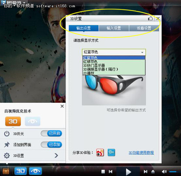The image size is (181, 176).
Task: Select 2D播放 from the dropdown list
Action: point(114,73)
